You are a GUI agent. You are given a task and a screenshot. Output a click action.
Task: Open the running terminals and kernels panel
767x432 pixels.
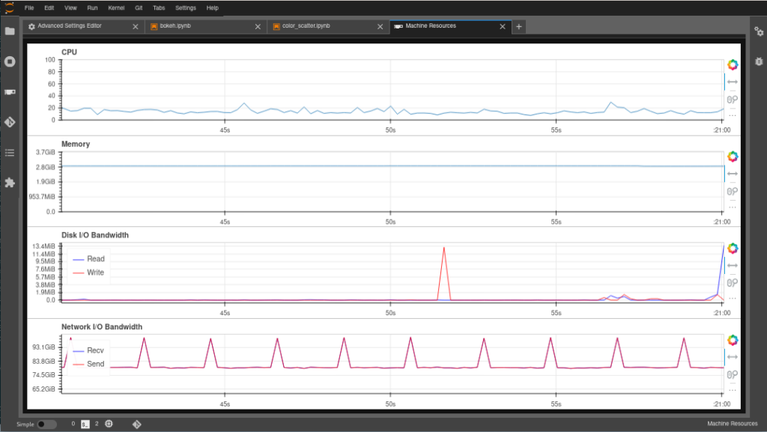[x=10, y=61]
